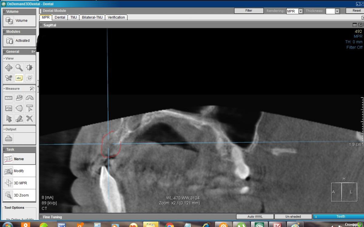Click the ruler length measurement tool
Viewport: 364px width, 227px height.
click(9, 98)
